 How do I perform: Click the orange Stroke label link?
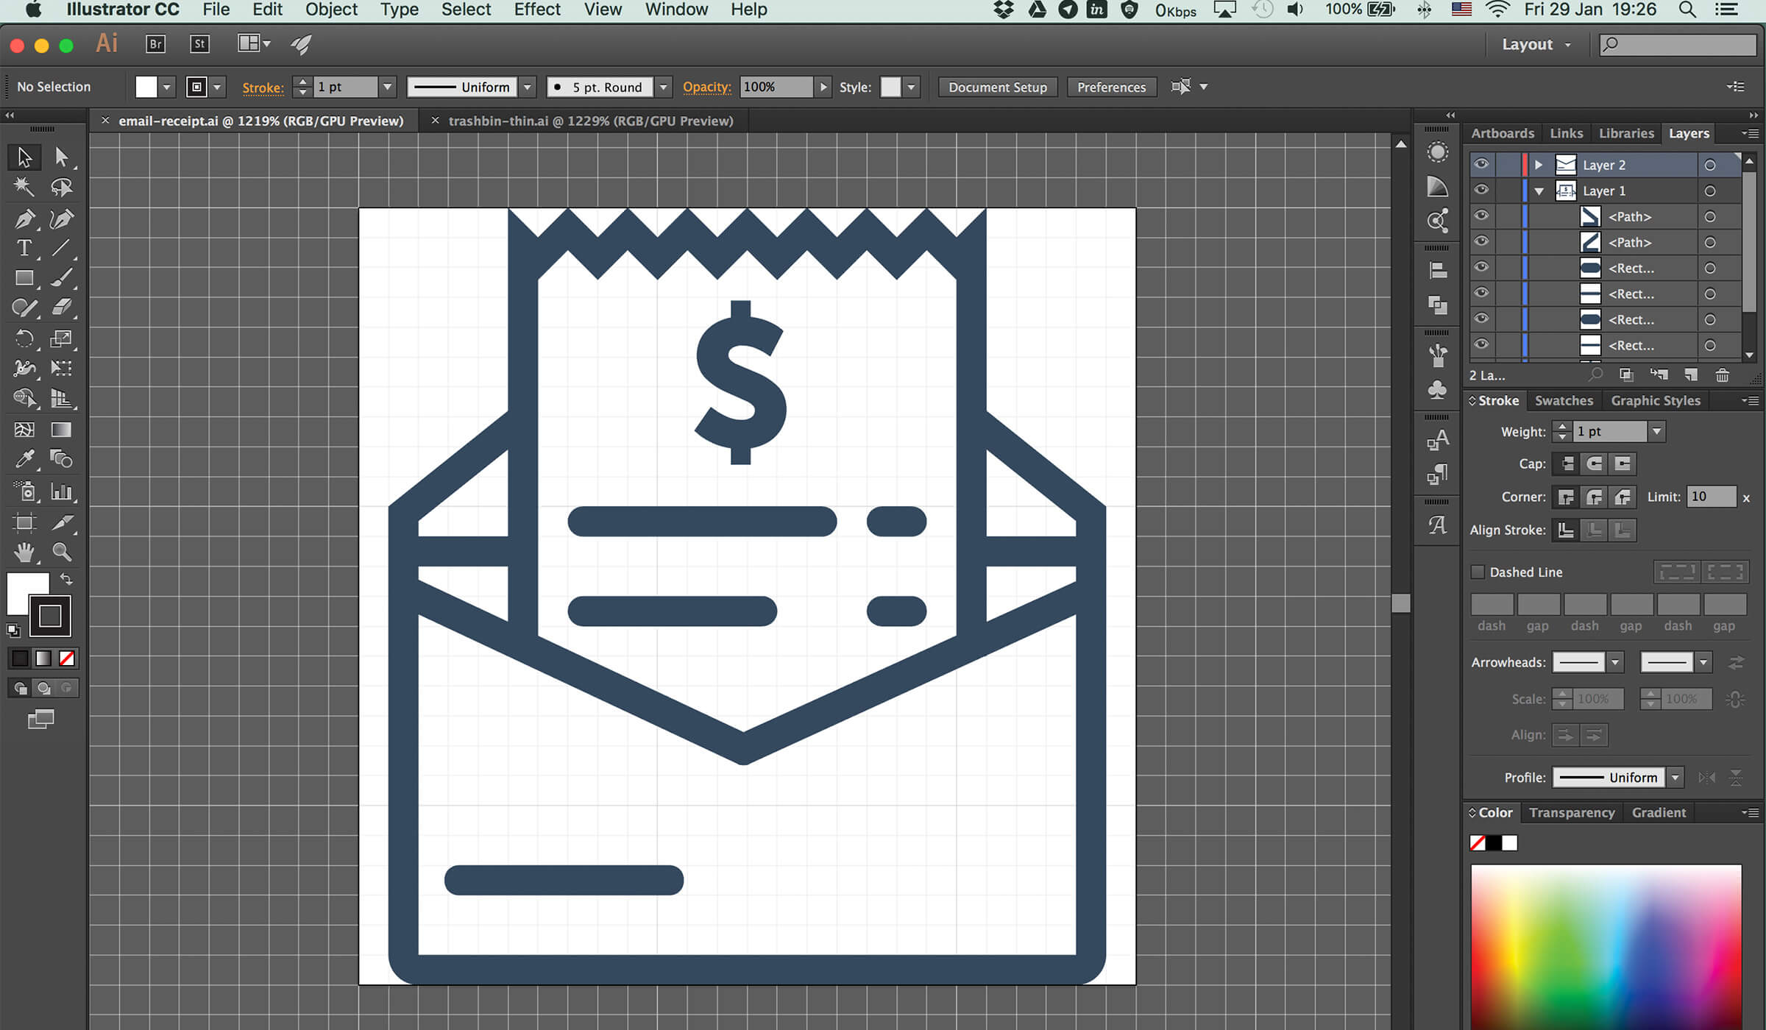tap(263, 88)
